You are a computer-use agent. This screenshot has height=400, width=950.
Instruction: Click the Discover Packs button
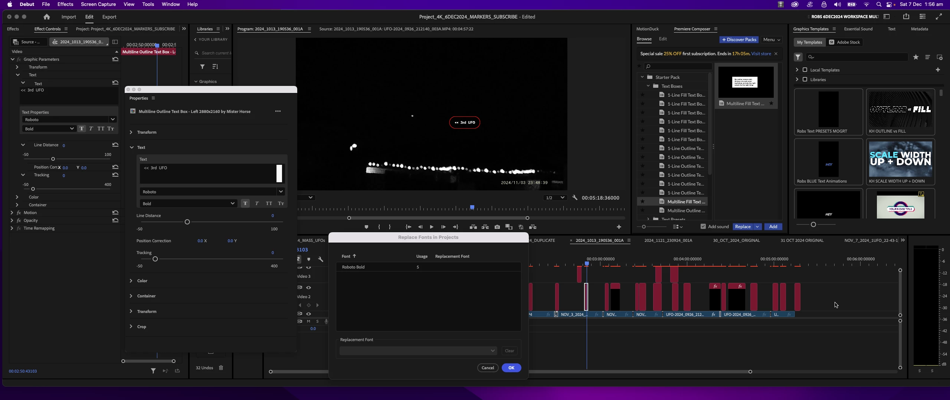point(739,40)
